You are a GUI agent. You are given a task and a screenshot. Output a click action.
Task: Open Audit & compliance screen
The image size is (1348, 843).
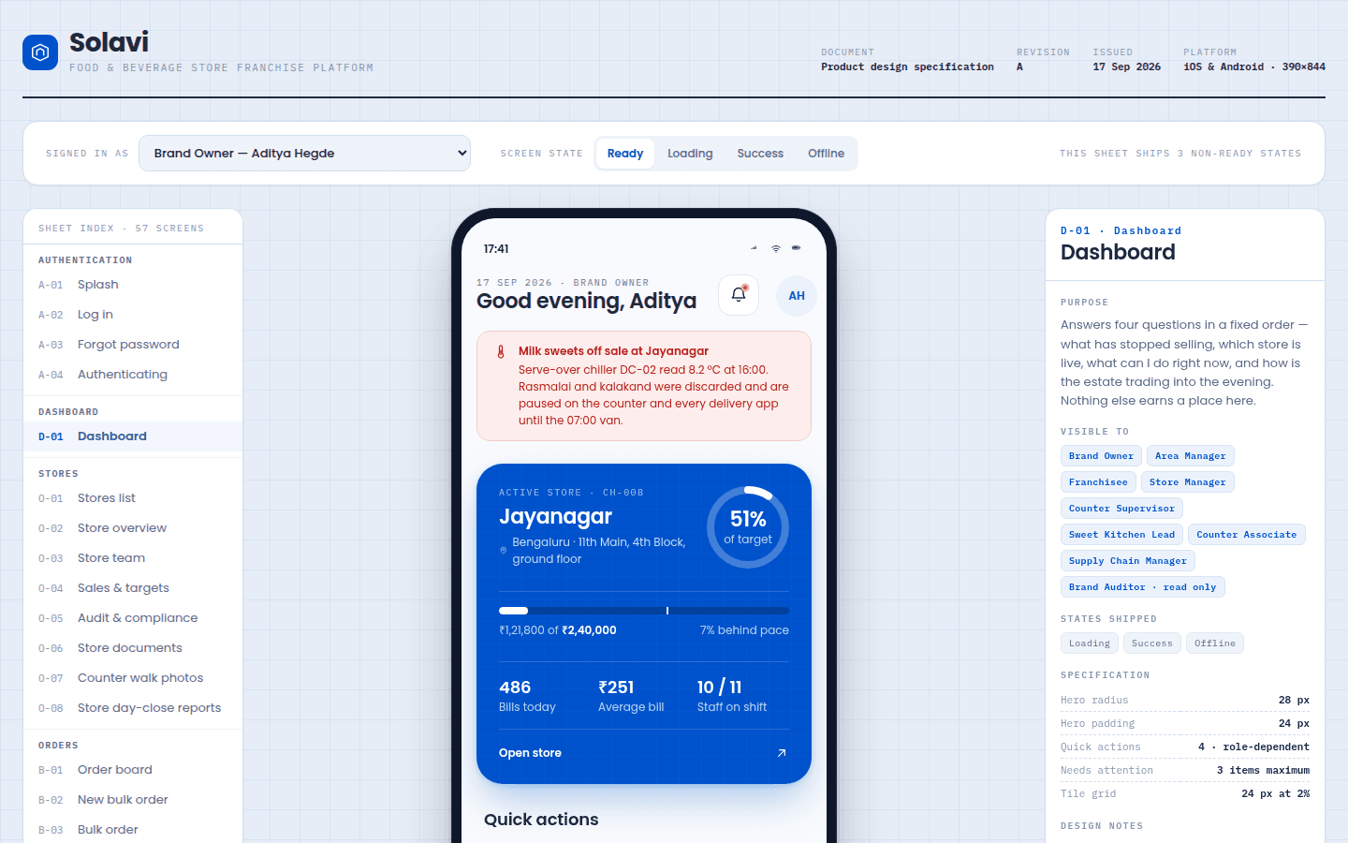click(133, 618)
